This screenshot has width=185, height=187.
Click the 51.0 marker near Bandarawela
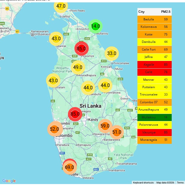point(117,132)
